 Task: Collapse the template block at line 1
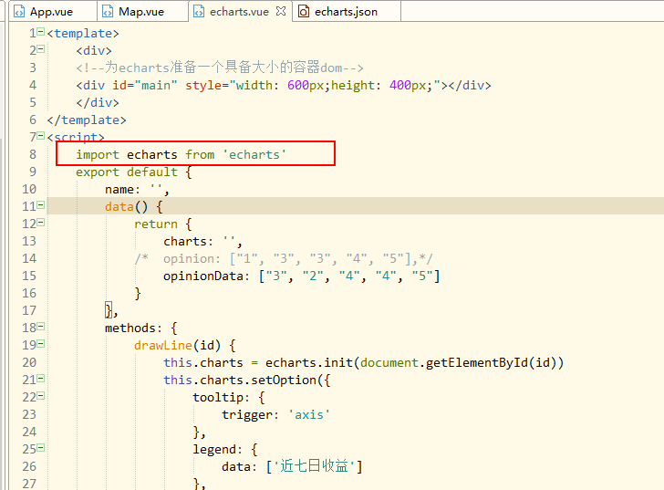41,32
